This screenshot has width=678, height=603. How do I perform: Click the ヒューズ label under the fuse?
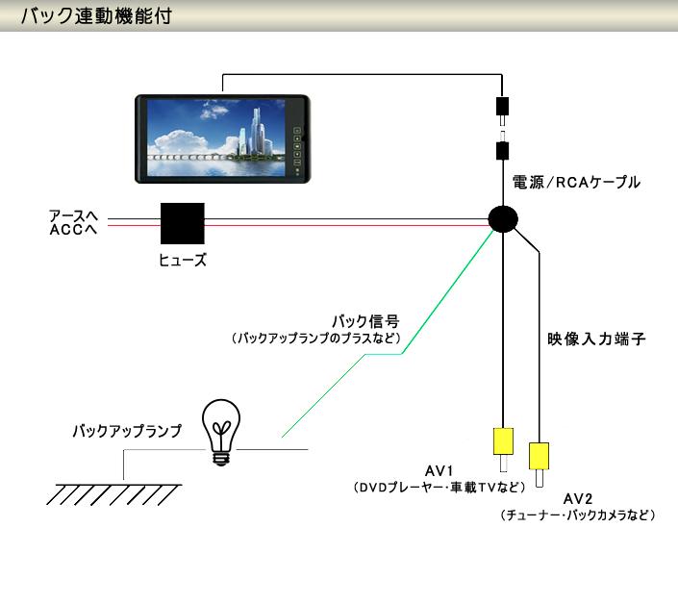pyautogui.click(x=182, y=261)
